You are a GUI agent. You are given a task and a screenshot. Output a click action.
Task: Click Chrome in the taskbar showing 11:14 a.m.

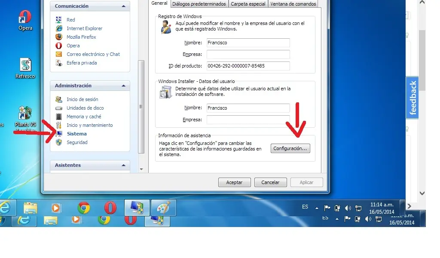coord(84,208)
